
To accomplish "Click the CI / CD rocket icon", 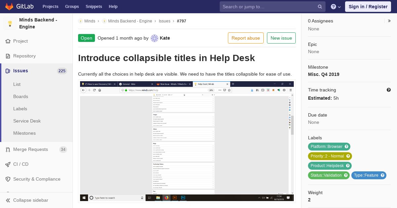I will coord(8,164).
